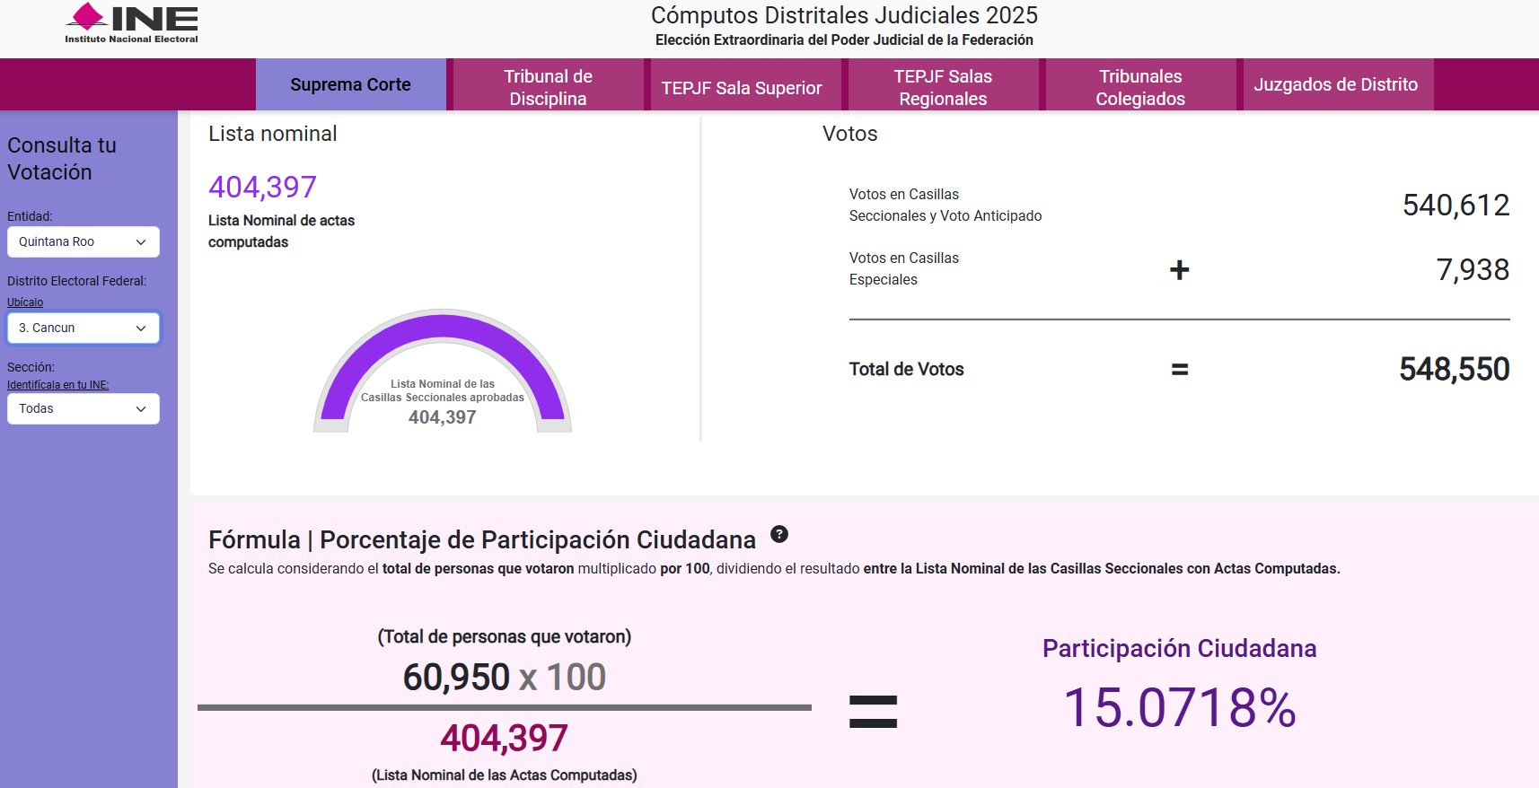The height and width of the screenshot is (788, 1539).
Task: Expand the Entidad dropdown showing Quintana Roo
Action: pos(83,241)
